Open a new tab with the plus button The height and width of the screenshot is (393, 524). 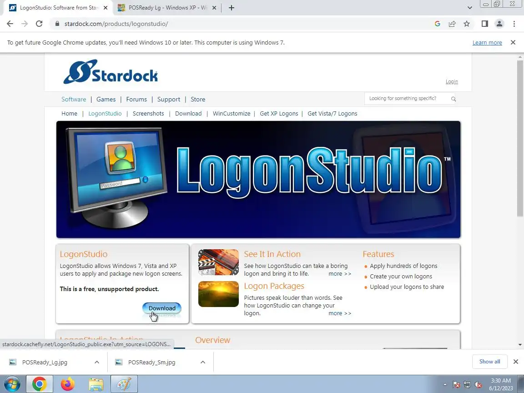pos(231,8)
